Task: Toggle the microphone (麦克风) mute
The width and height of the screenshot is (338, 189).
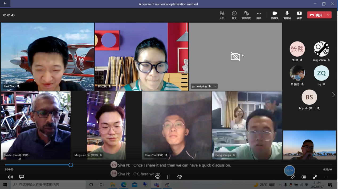Action: click(287, 15)
